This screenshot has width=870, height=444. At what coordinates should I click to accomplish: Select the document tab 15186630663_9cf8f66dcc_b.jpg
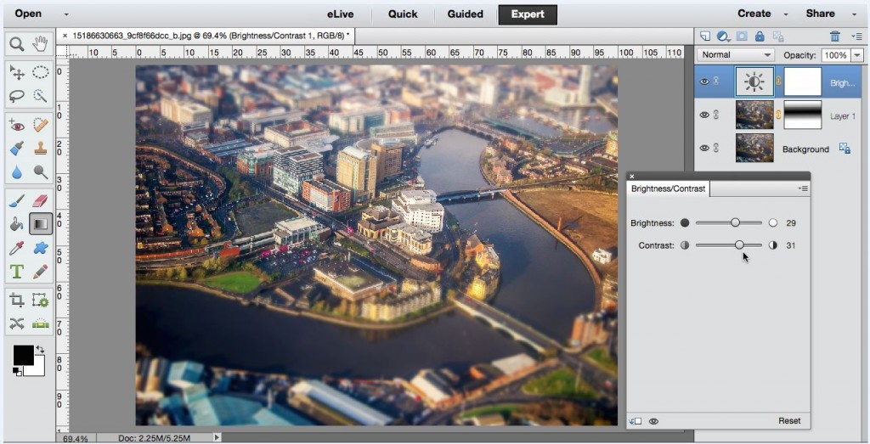pyautogui.click(x=206, y=36)
